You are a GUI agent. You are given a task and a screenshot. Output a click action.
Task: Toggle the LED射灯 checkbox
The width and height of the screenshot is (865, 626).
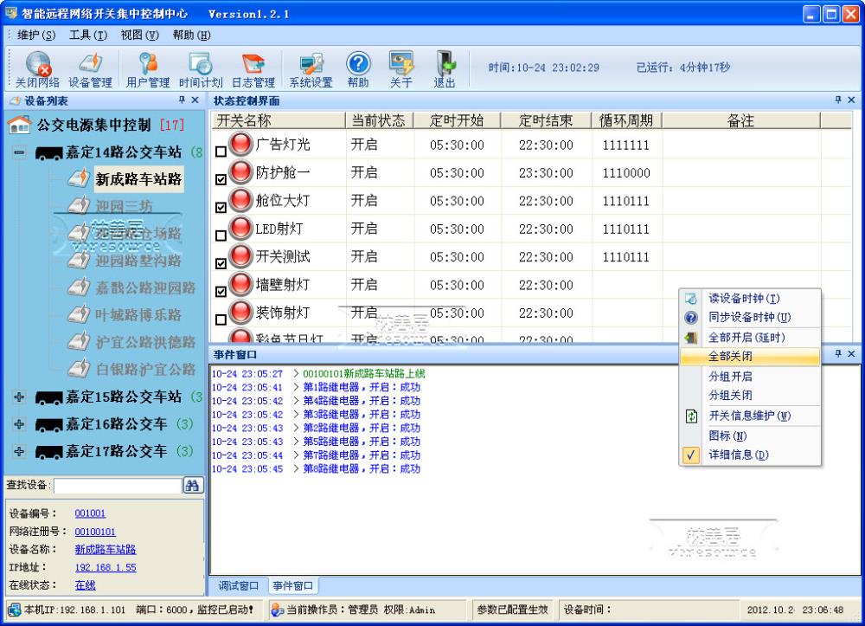(221, 236)
